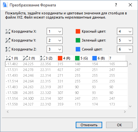
Task: Select the cell with value 24.327
Action: tap(28, 104)
